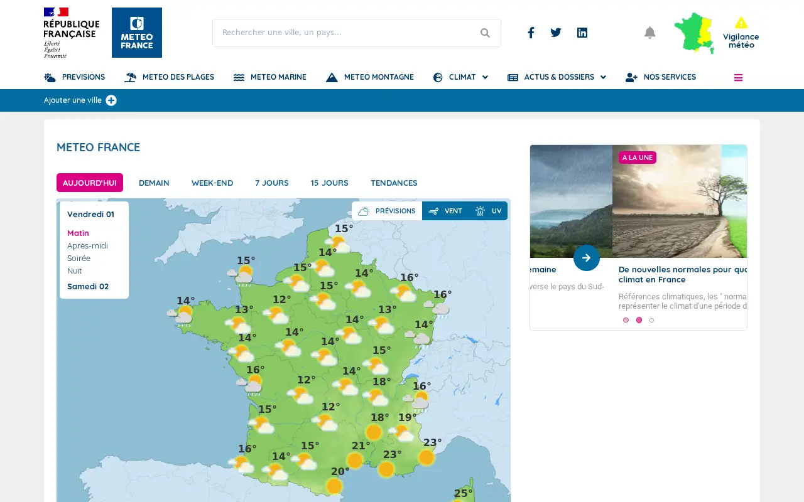Open the Prévisions menu item
The height and width of the screenshot is (502, 804).
coord(75,77)
